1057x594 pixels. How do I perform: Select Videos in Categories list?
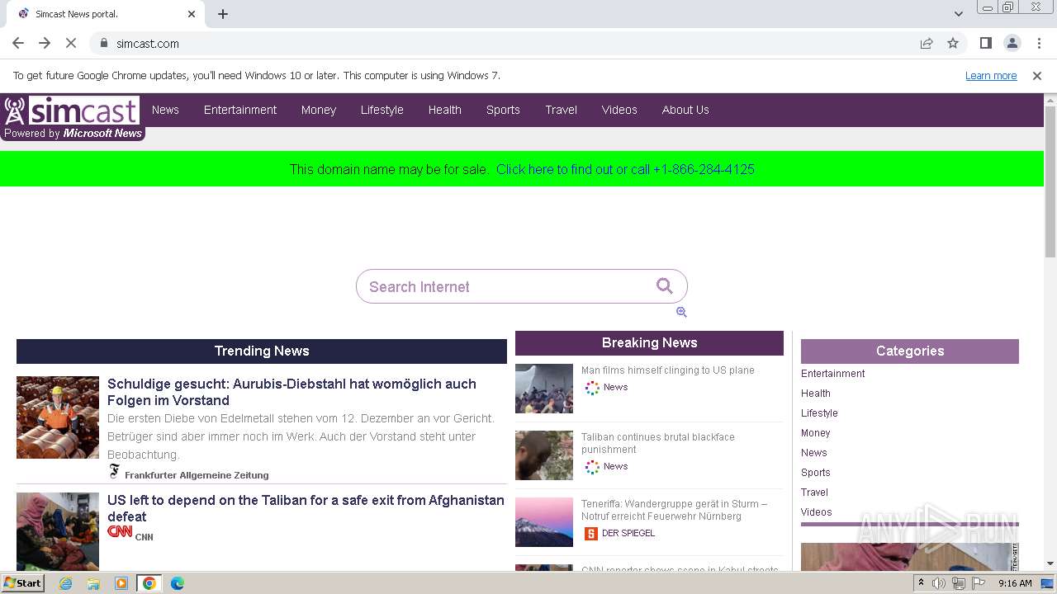click(817, 512)
